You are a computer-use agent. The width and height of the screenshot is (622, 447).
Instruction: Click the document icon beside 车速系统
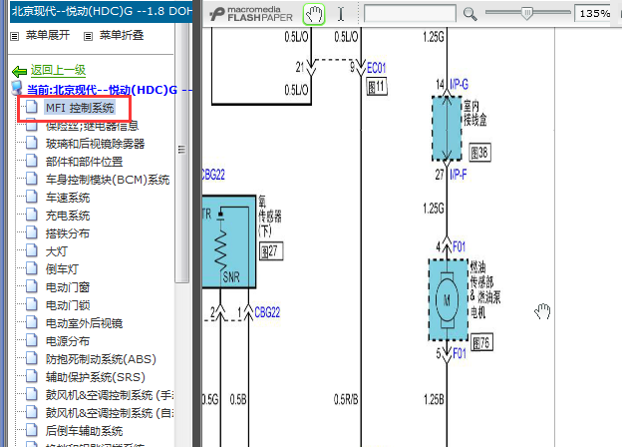coord(31,197)
